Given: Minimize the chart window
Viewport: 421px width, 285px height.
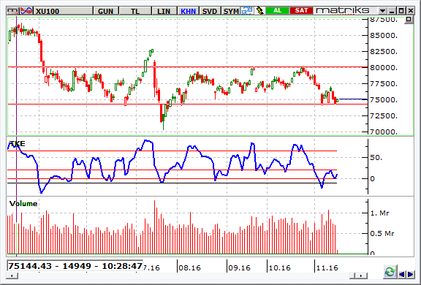Looking at the screenshot, I should pos(392,11).
